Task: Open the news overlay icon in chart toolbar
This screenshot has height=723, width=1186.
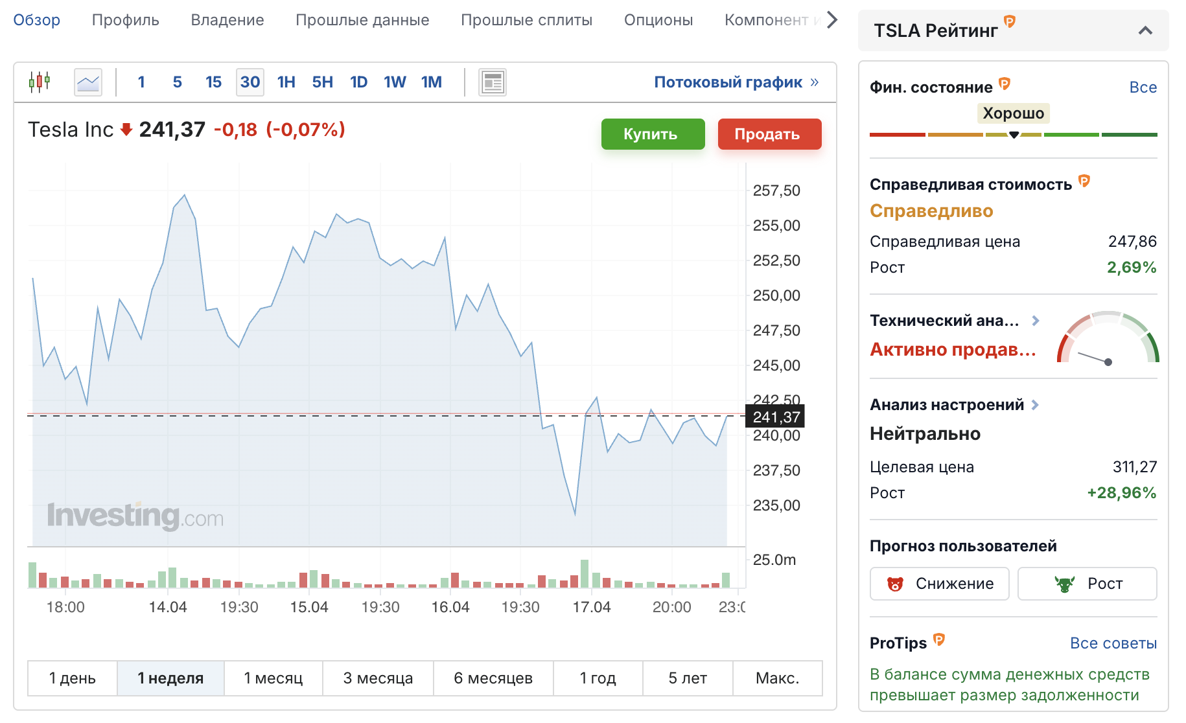Action: pos(493,82)
